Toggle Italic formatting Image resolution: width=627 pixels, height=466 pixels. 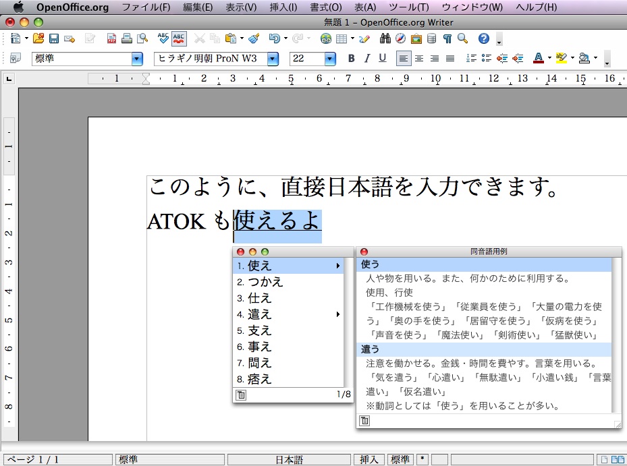pos(366,59)
